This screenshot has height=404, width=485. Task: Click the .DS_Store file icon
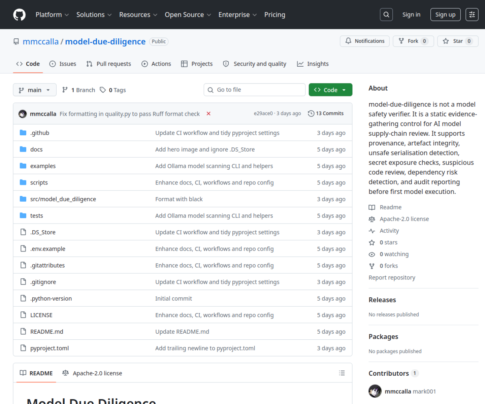pyautogui.click(x=23, y=232)
